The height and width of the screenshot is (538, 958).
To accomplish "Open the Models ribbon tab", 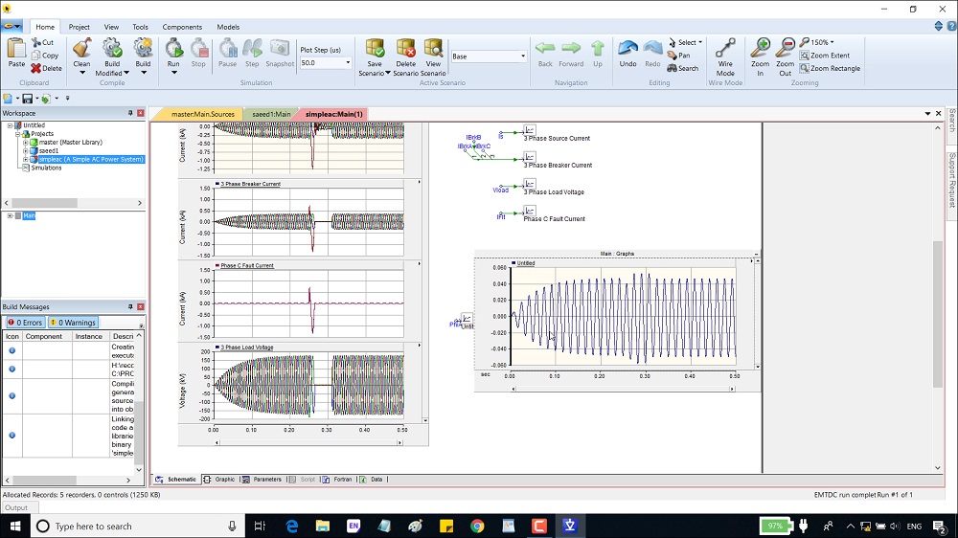I will [228, 27].
